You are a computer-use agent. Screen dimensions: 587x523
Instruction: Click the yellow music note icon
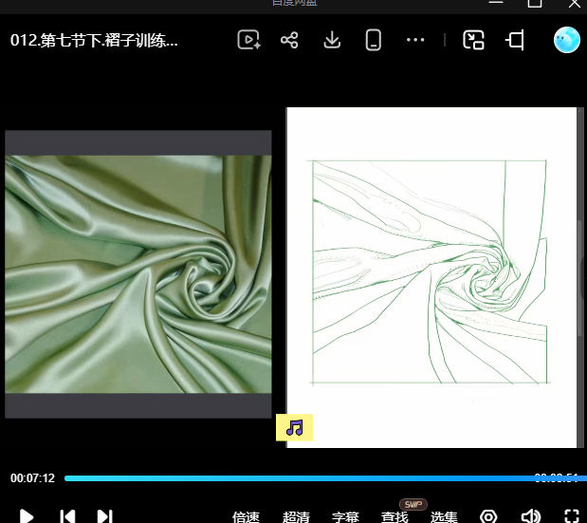pyautogui.click(x=294, y=427)
